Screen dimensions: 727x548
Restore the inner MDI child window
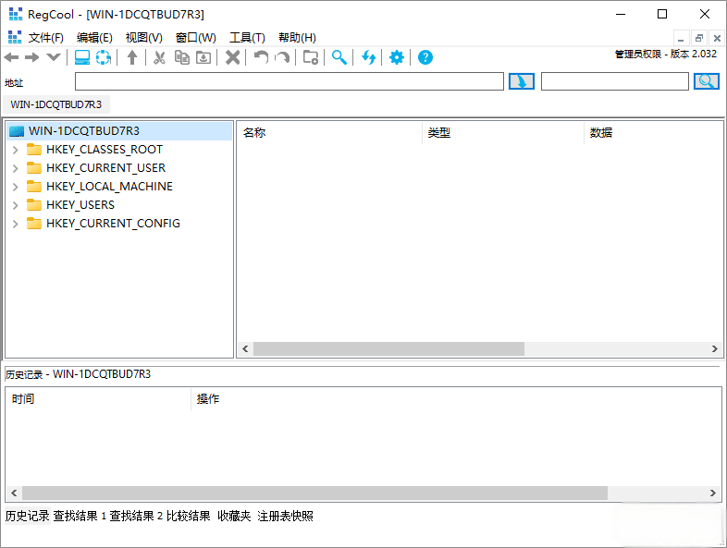[x=698, y=38]
